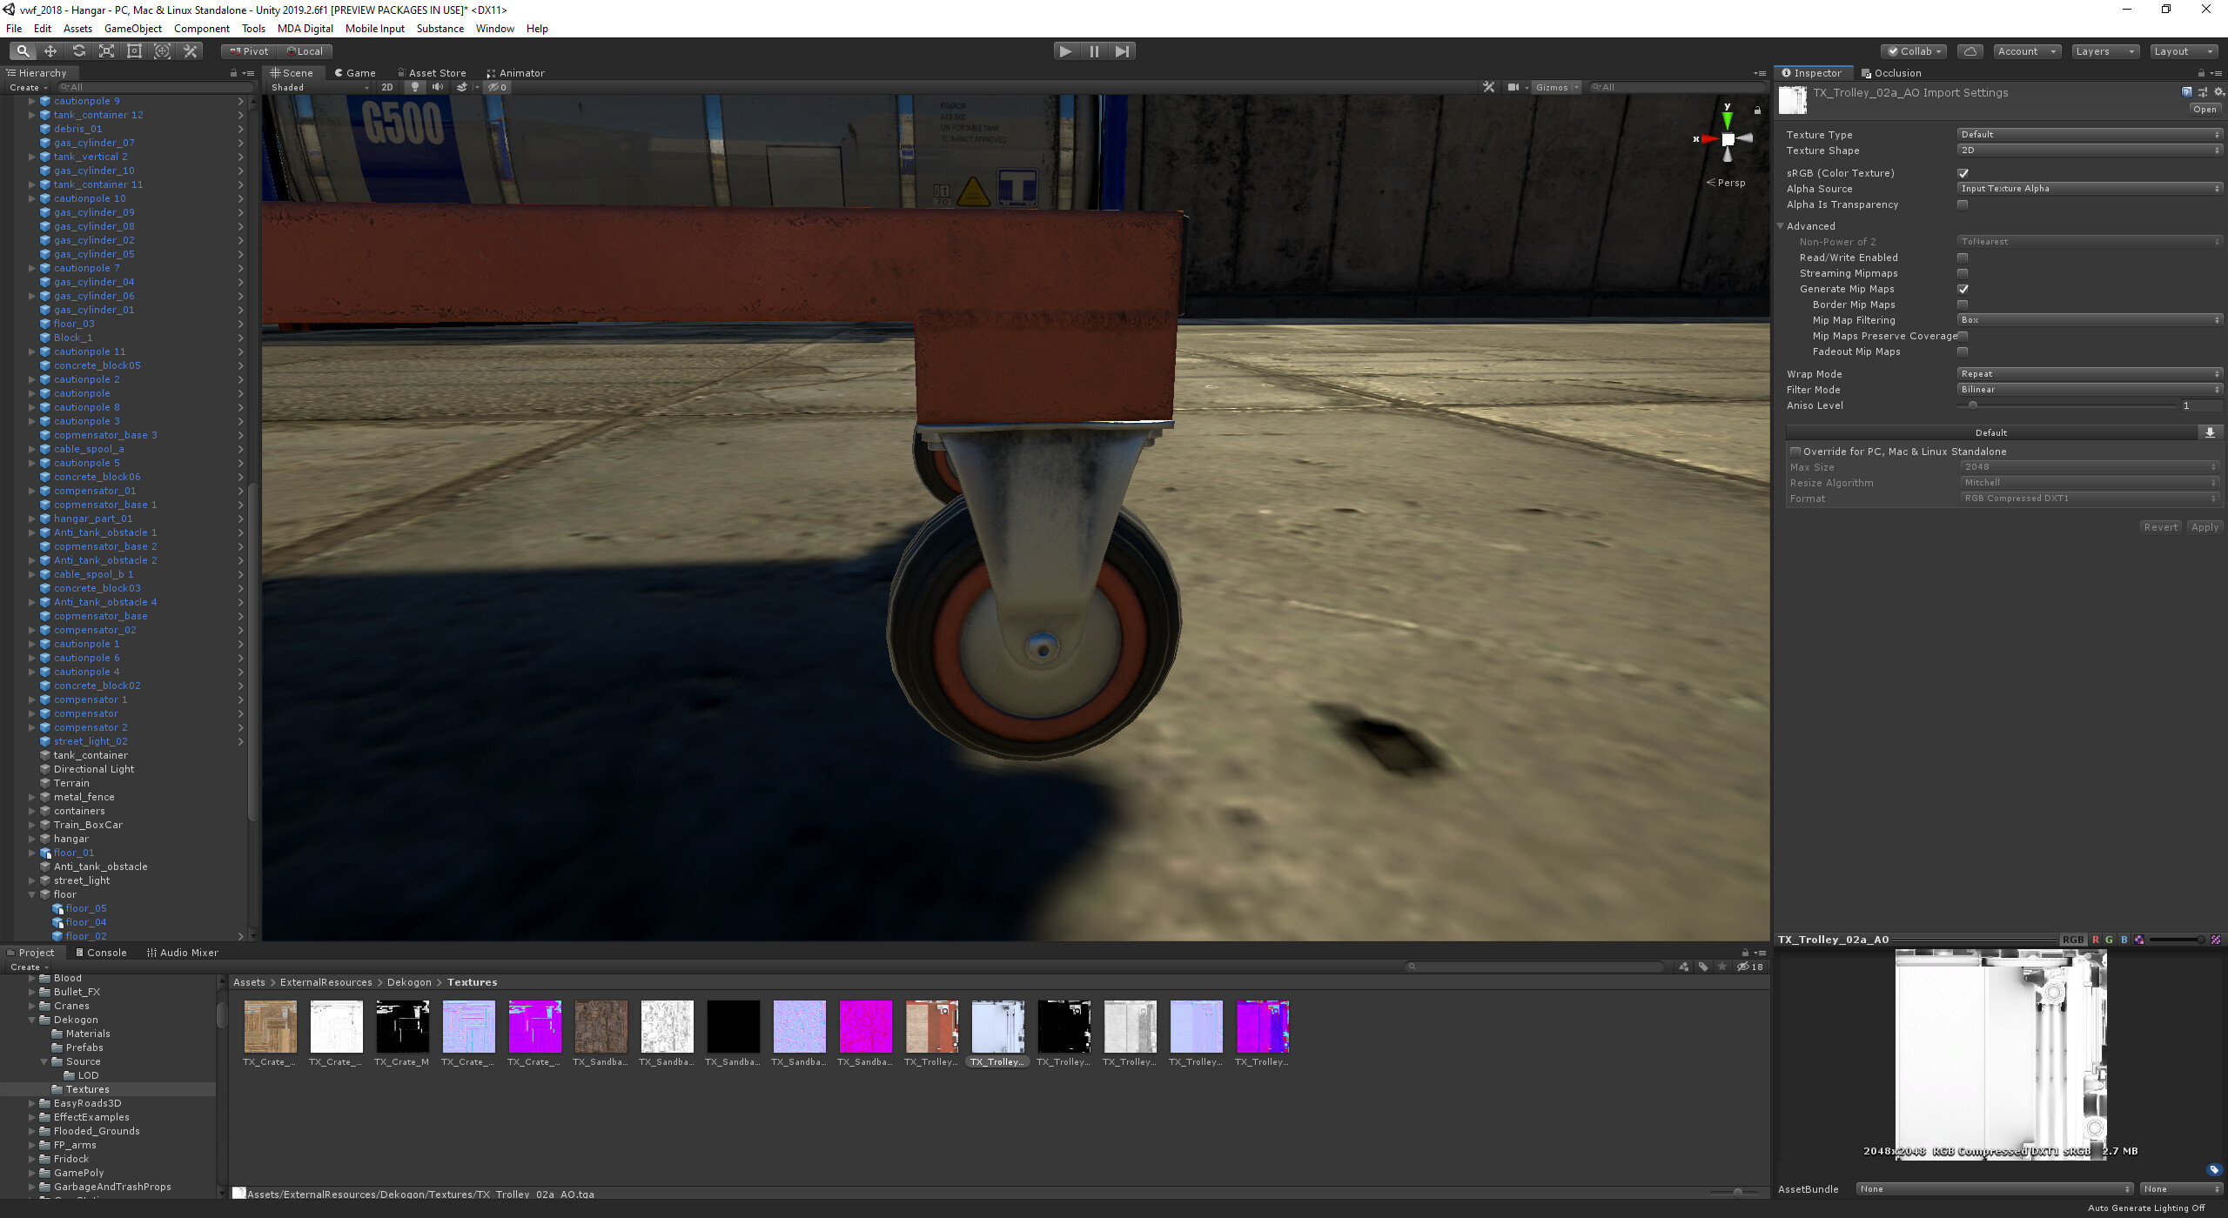The width and height of the screenshot is (2228, 1218).
Task: Disable Generate Mip Maps
Action: coord(1963,288)
